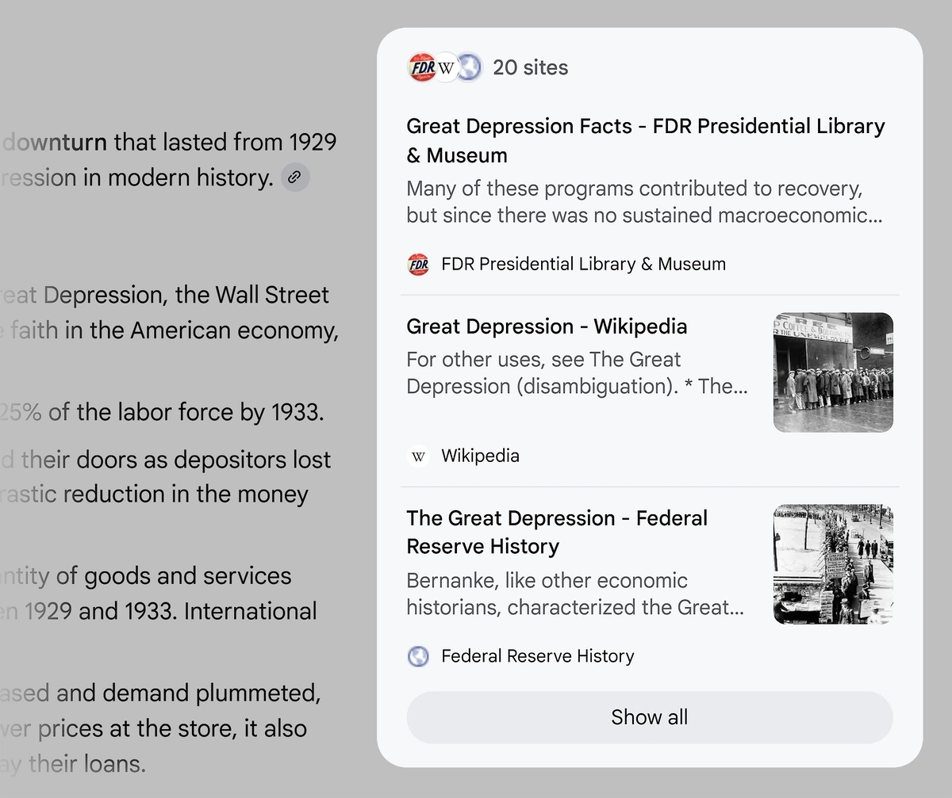Click the link chain icon after 'modern history'
This screenshot has width=952, height=798.
pyautogui.click(x=295, y=178)
